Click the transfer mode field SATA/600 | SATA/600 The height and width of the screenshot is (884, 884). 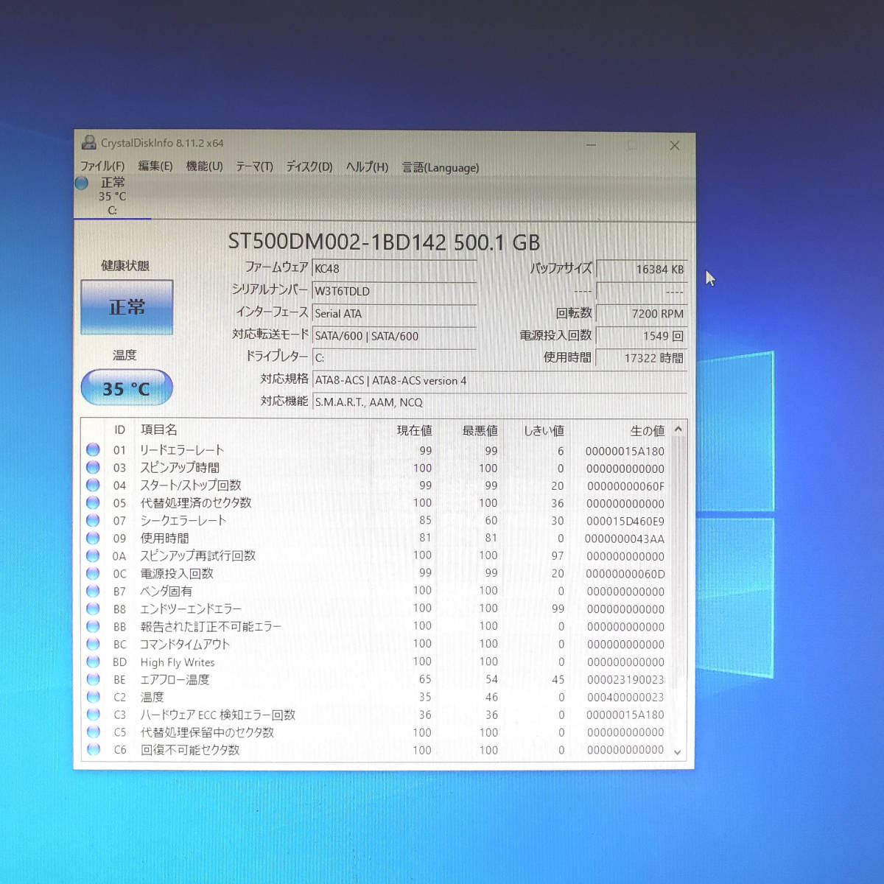(394, 336)
